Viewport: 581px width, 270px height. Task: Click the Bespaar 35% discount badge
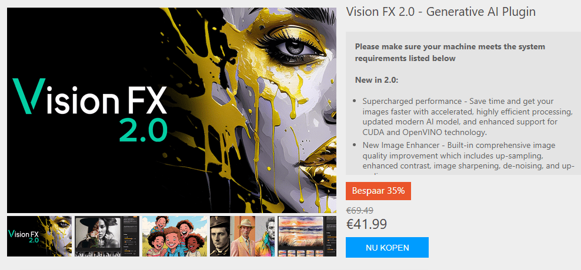(378, 191)
